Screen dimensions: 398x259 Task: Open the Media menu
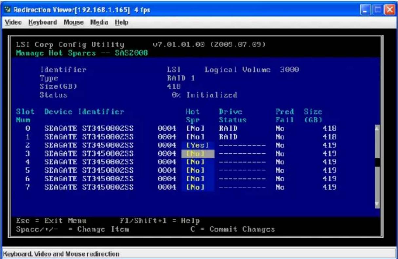[x=99, y=23]
